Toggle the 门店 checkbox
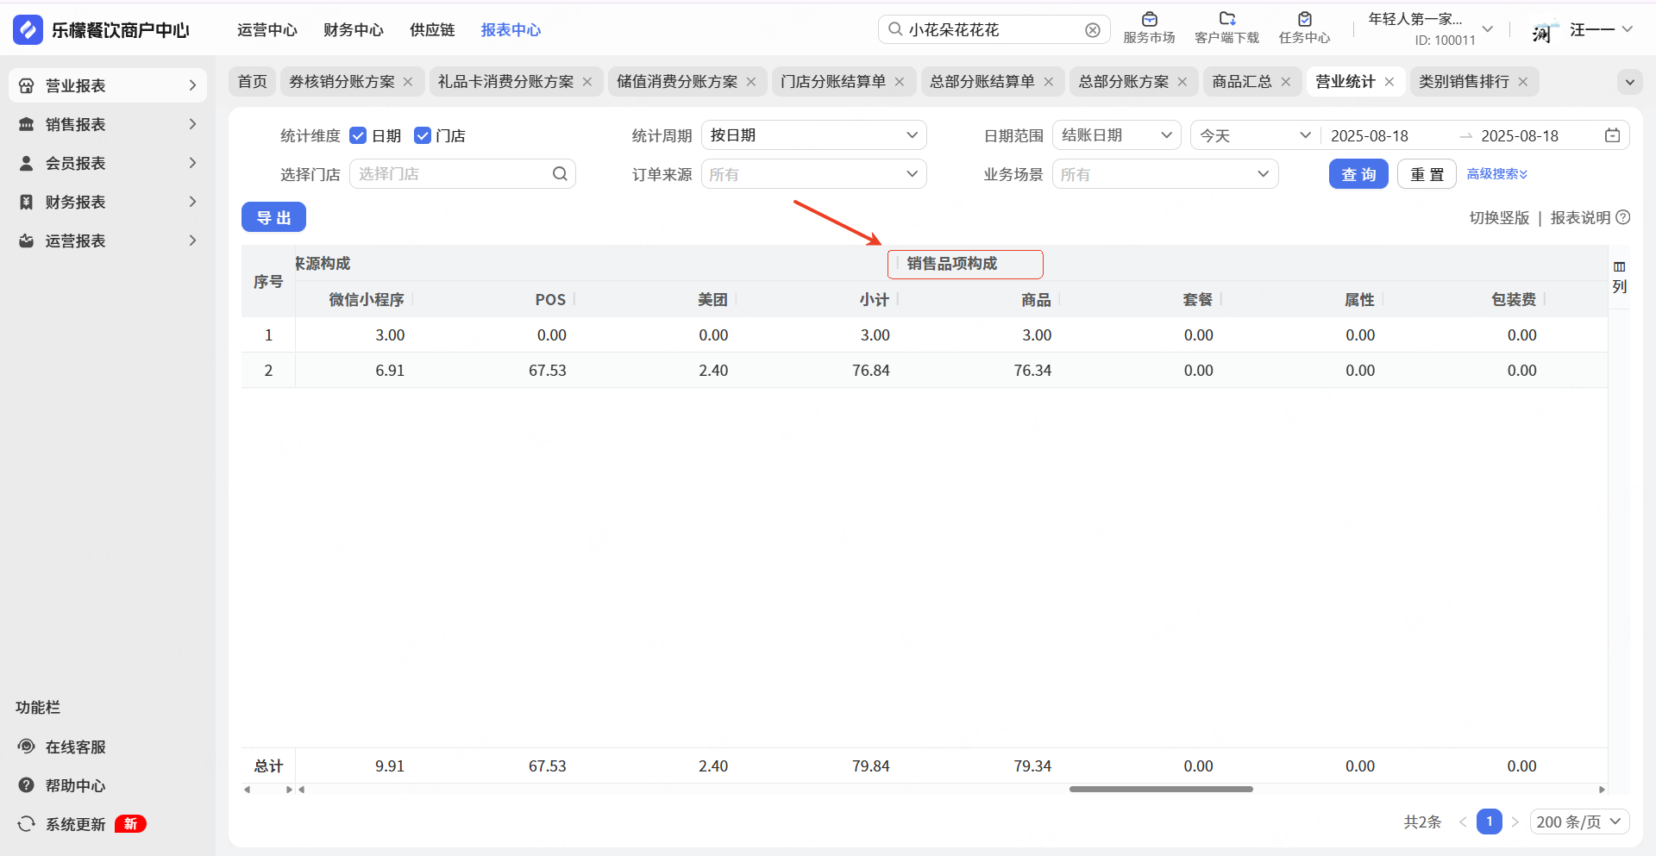1656x856 pixels. click(423, 135)
